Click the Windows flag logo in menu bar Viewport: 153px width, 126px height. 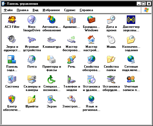pos(146,10)
